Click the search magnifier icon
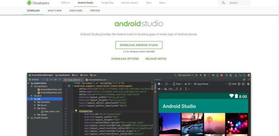 click(x=224, y=3)
